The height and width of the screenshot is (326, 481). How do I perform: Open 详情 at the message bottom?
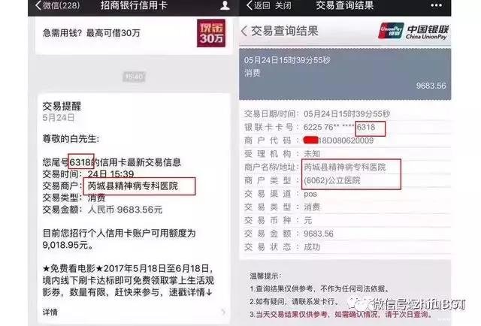(x=50, y=312)
